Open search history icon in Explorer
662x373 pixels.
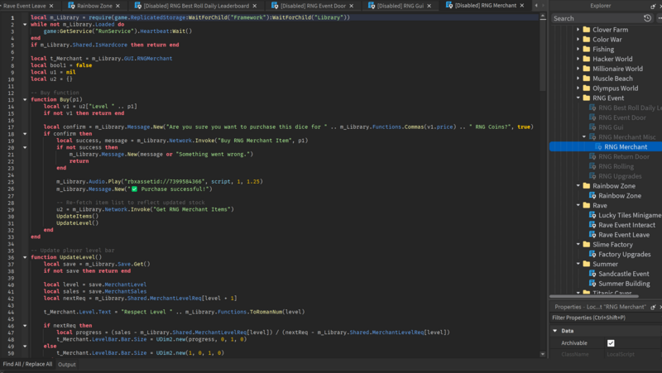[648, 18]
